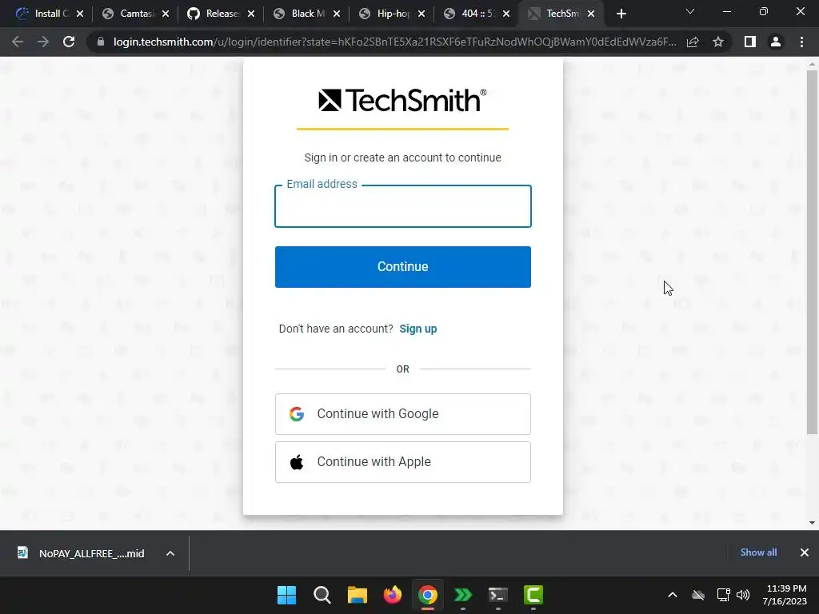Open a new browser tab
819x614 pixels.
621,14
